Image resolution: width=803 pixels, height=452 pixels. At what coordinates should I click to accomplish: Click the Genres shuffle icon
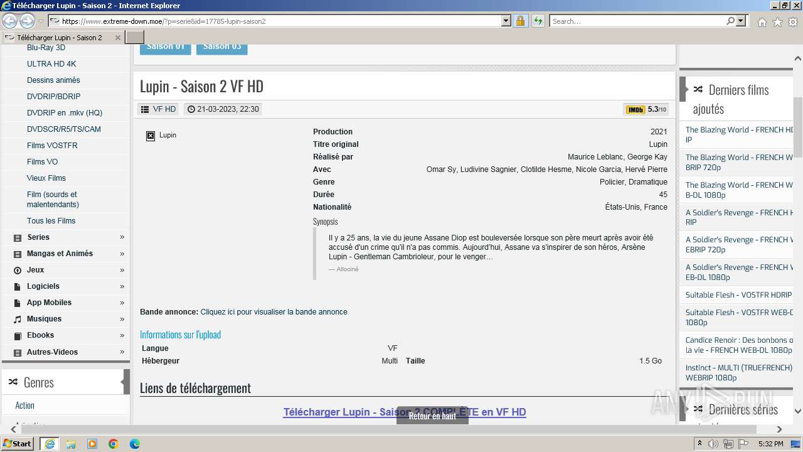point(13,382)
